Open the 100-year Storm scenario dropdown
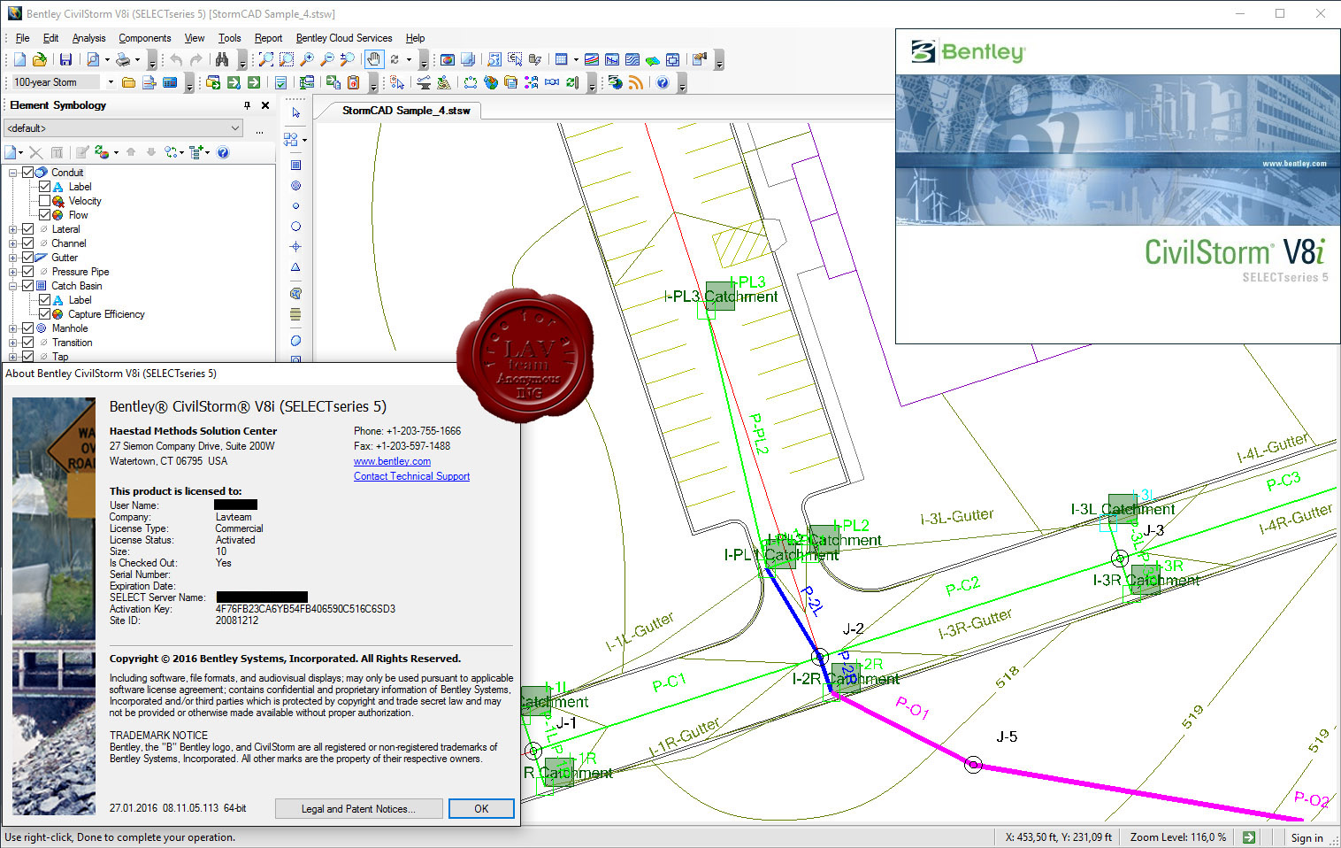The image size is (1341, 848). pos(111,82)
